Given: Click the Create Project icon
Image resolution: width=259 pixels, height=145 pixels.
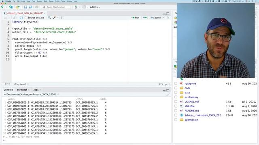Looking at the screenshot, I should 11,7.
